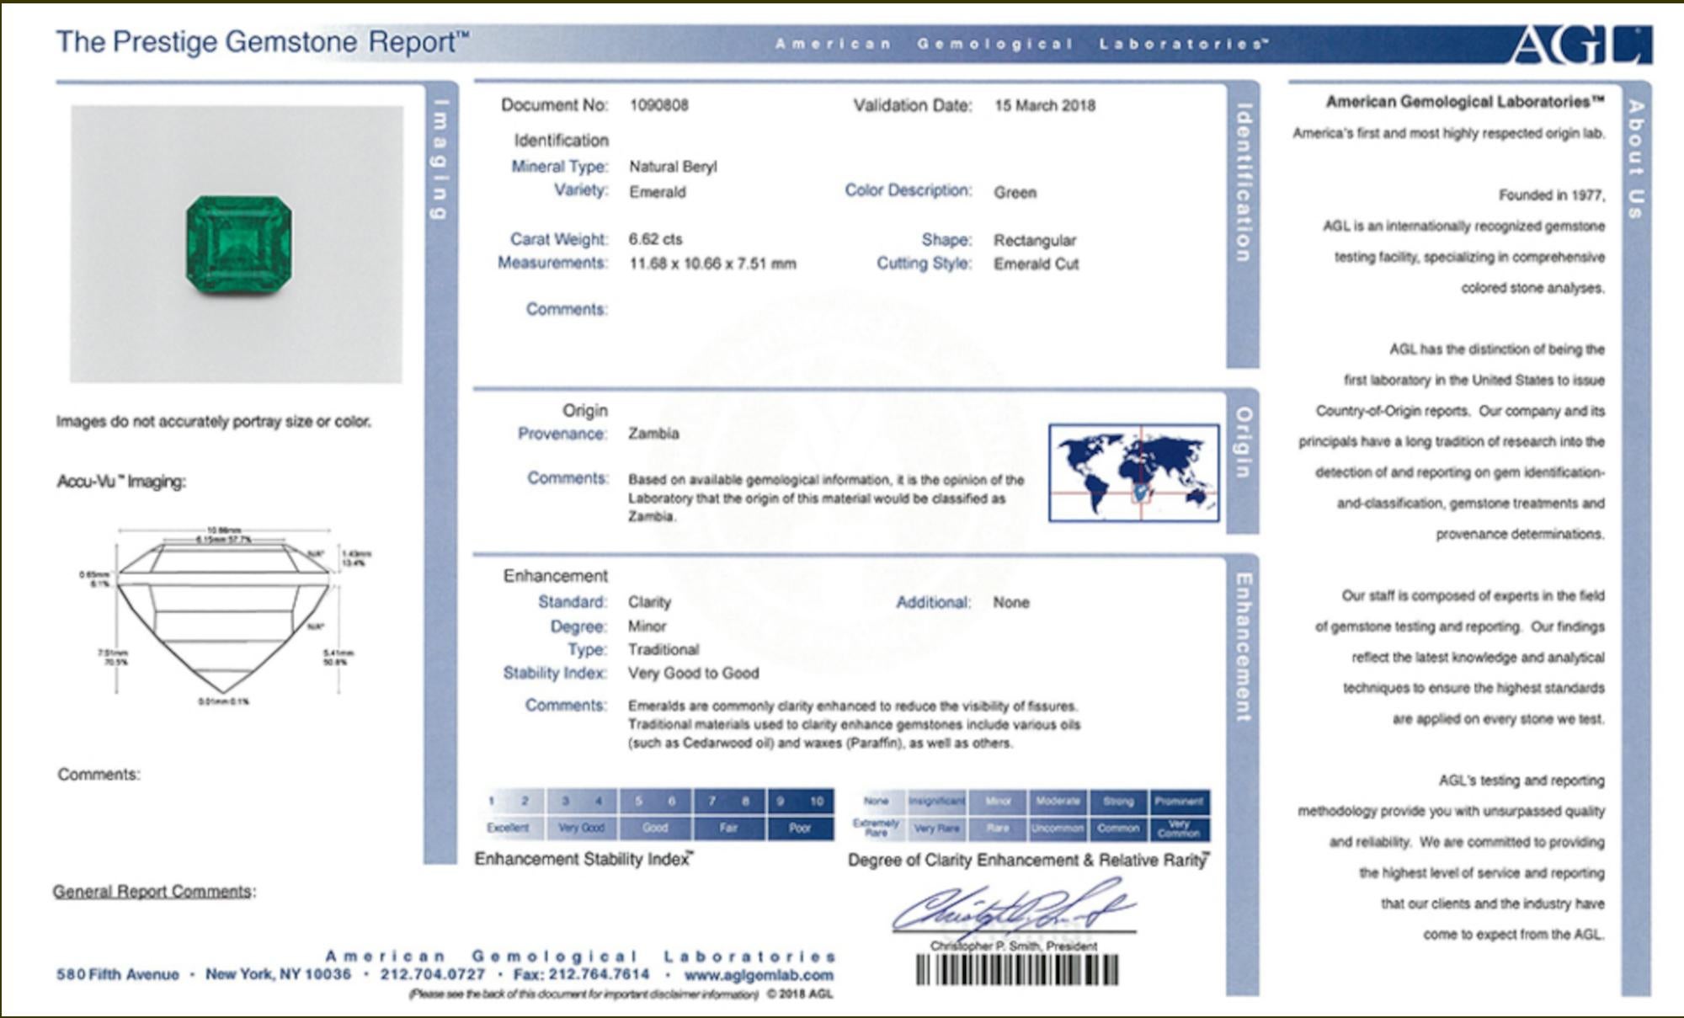Select the emerald gemstone photo
This screenshot has height=1018, width=1684.
(236, 244)
